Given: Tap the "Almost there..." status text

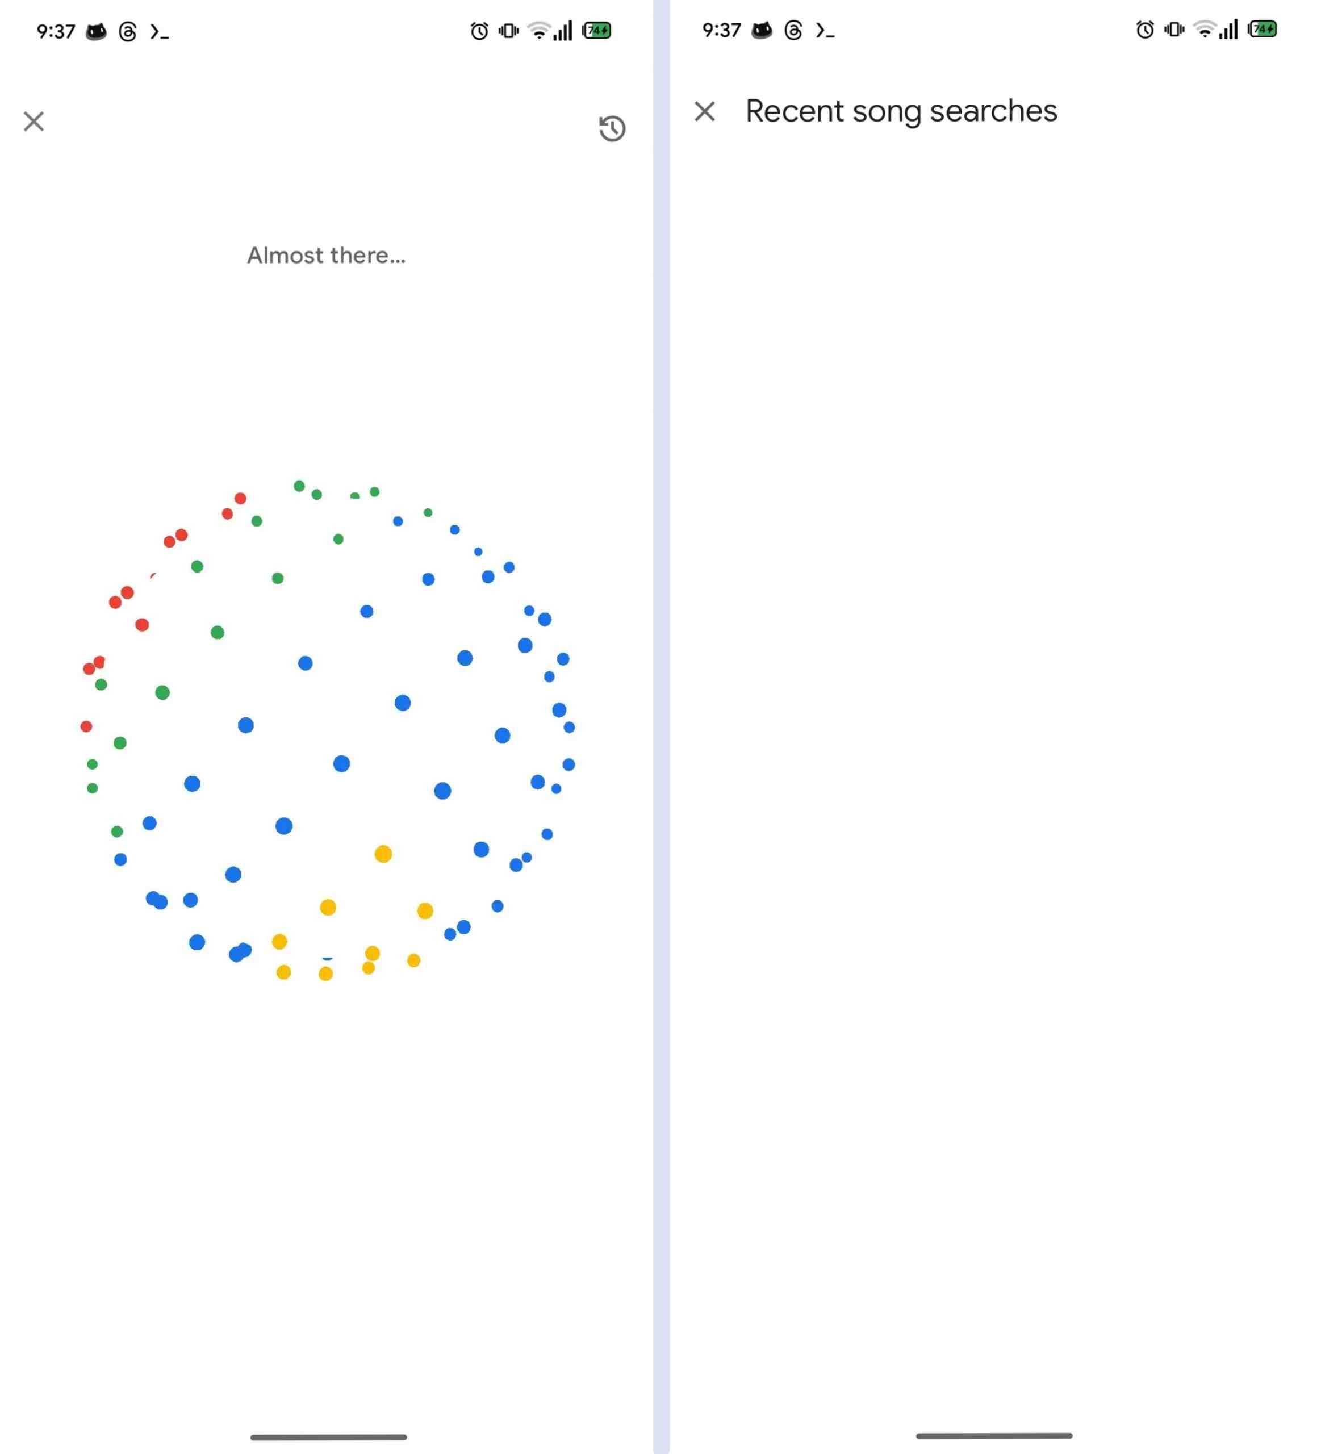Looking at the screenshot, I should pyautogui.click(x=326, y=256).
